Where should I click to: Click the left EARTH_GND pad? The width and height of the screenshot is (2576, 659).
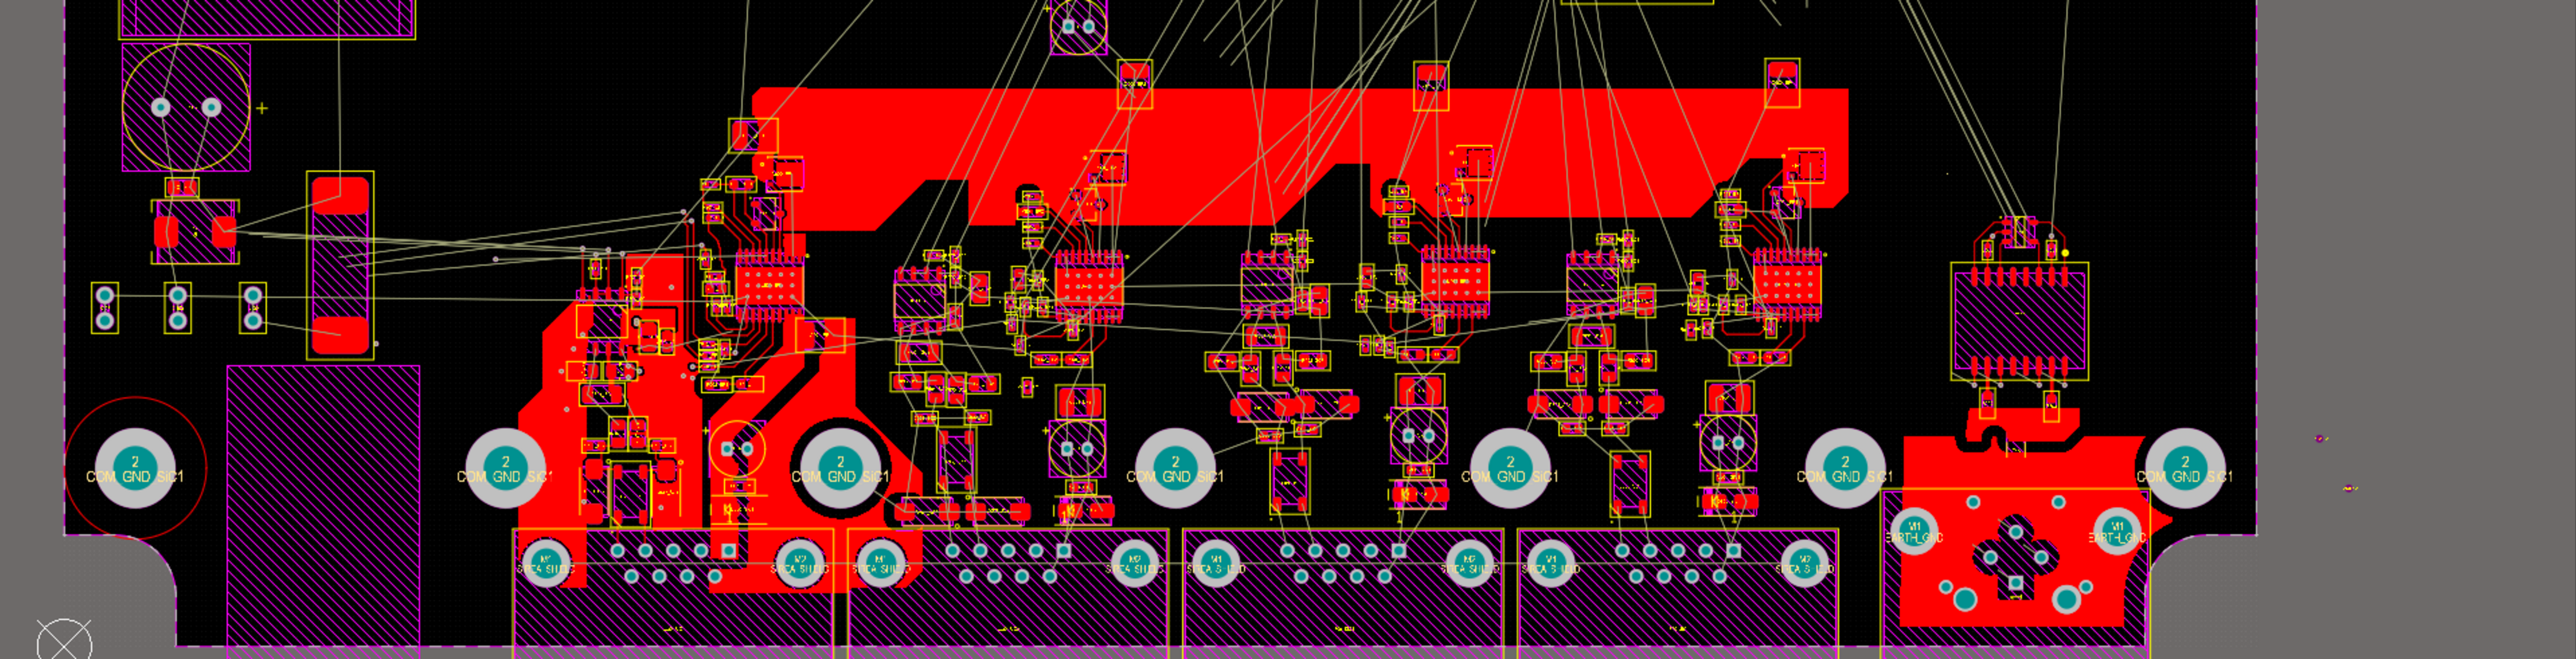(1914, 531)
